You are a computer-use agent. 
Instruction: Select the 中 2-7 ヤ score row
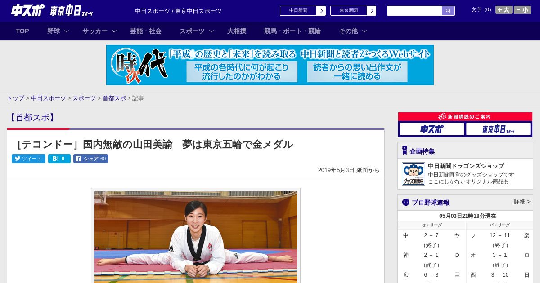(x=432, y=235)
